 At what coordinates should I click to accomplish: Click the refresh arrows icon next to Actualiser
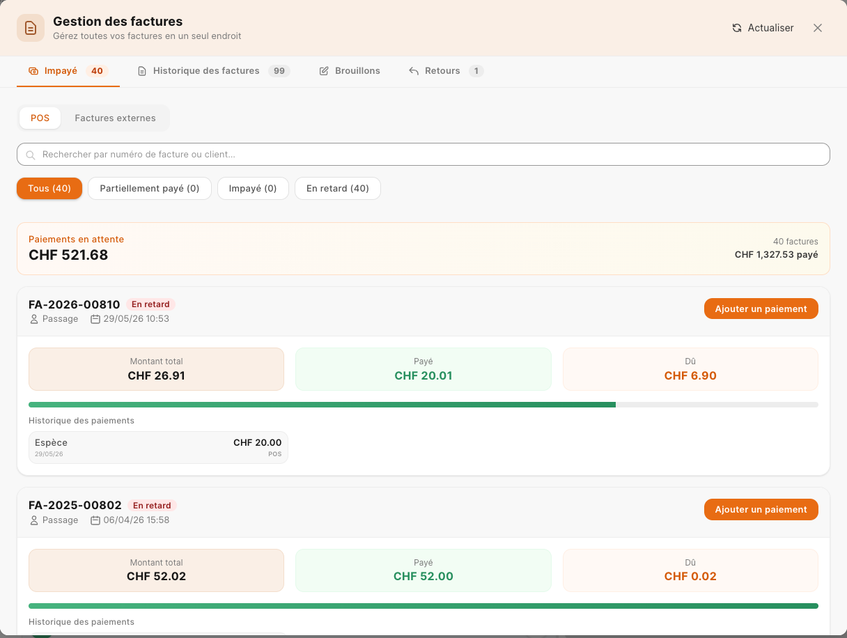click(737, 28)
